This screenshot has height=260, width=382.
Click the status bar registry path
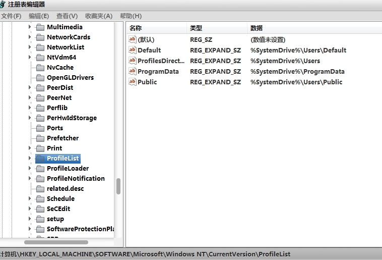click(145, 254)
